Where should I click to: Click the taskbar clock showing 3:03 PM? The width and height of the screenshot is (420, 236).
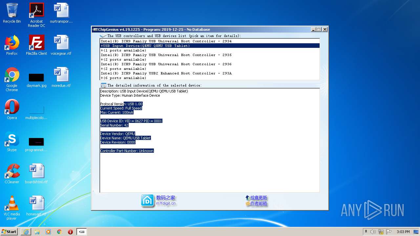(x=403, y=232)
